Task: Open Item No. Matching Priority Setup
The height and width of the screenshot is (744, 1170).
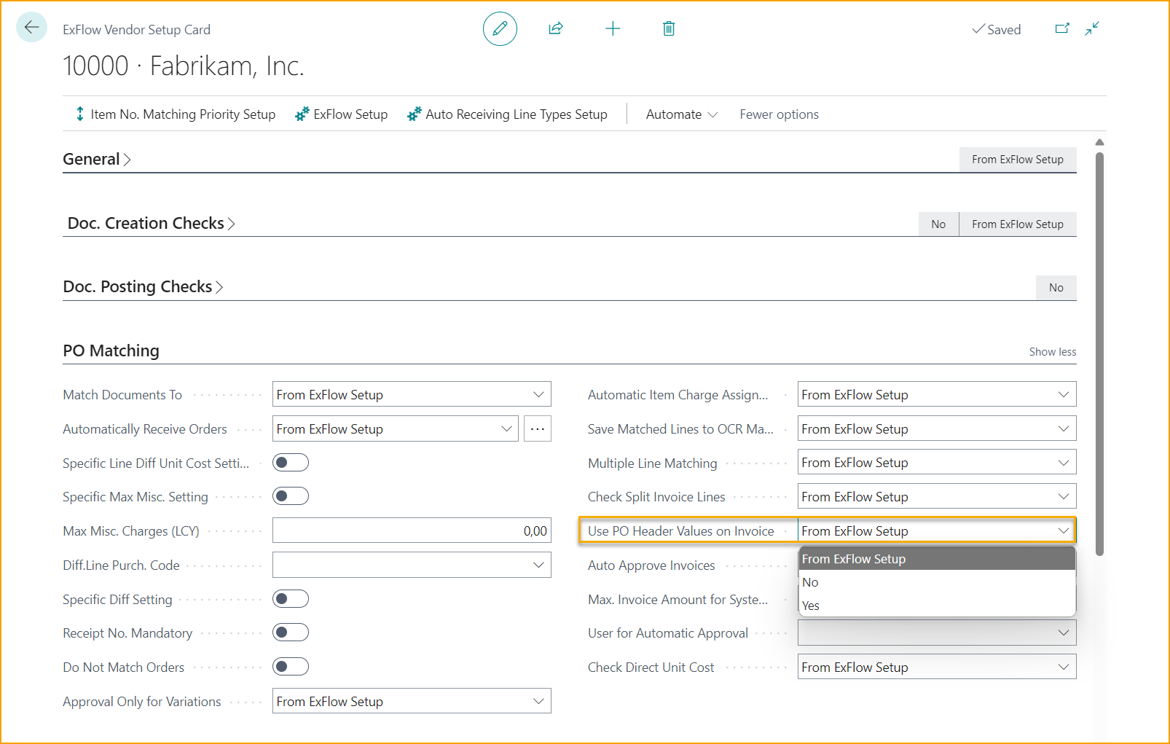Action: [x=176, y=114]
